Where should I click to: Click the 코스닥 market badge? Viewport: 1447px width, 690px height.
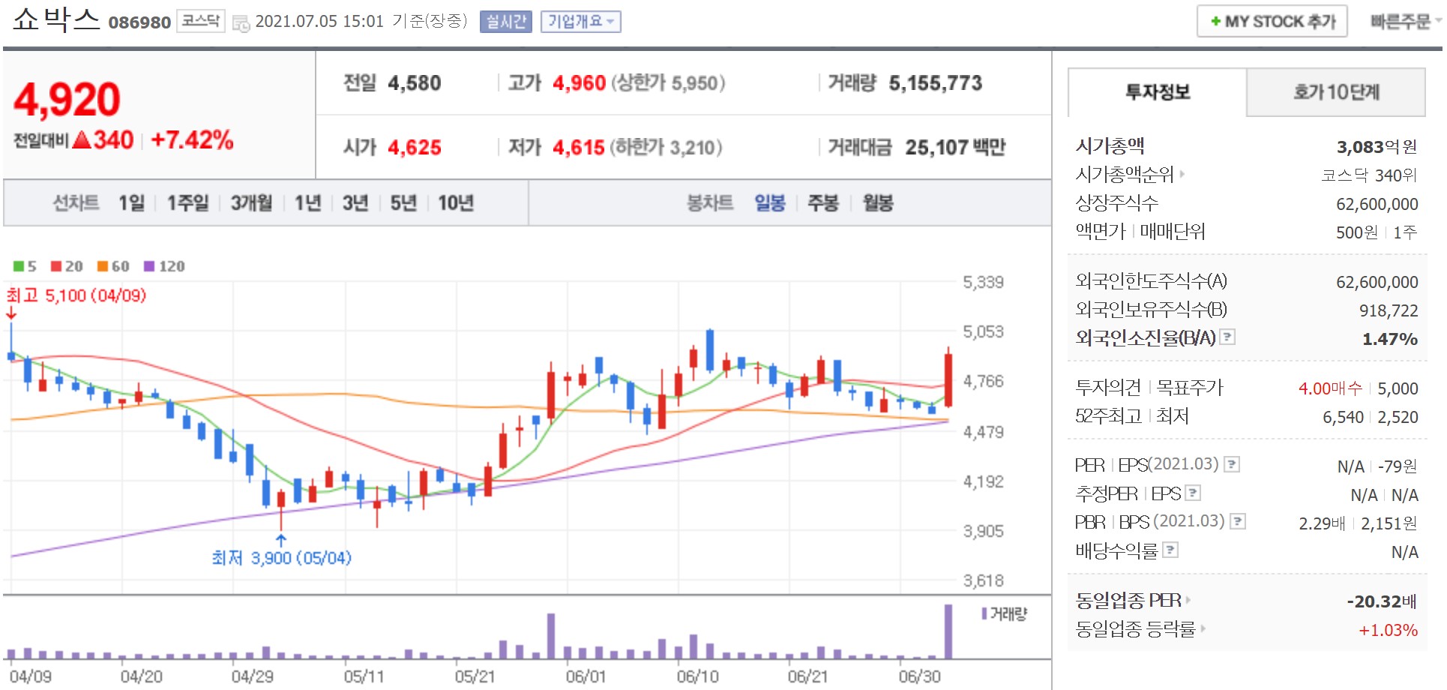[x=201, y=21]
